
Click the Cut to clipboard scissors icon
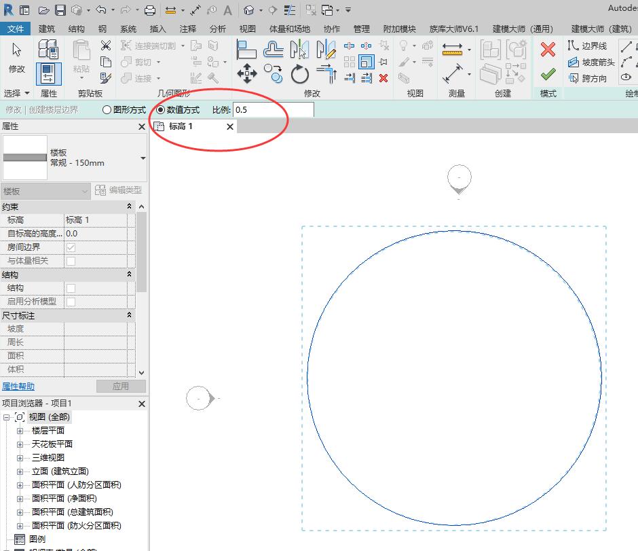click(x=106, y=46)
